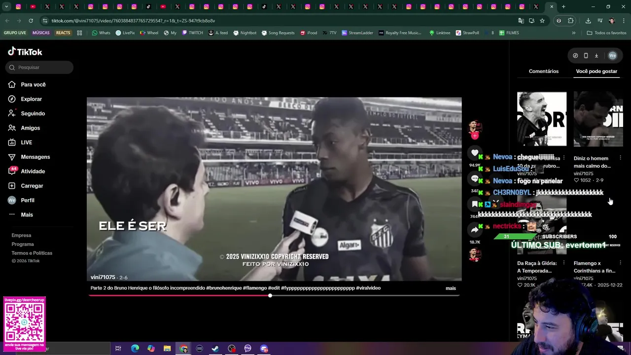Screen dimensions: 631x355
Task: Open the LivePix bookmark
Action: click(125, 33)
